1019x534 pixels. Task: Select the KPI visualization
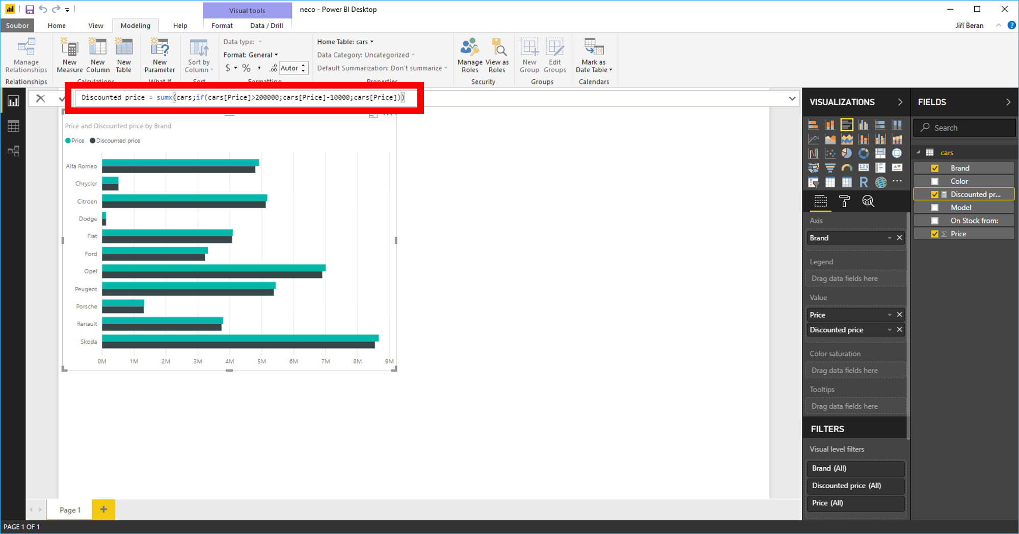coord(897,167)
